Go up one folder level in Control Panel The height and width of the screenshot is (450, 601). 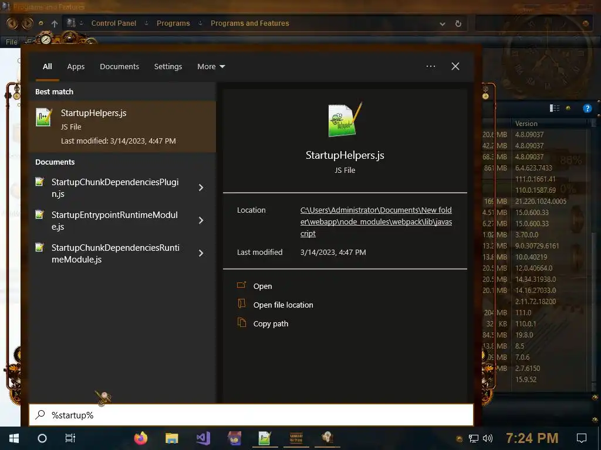(55, 23)
